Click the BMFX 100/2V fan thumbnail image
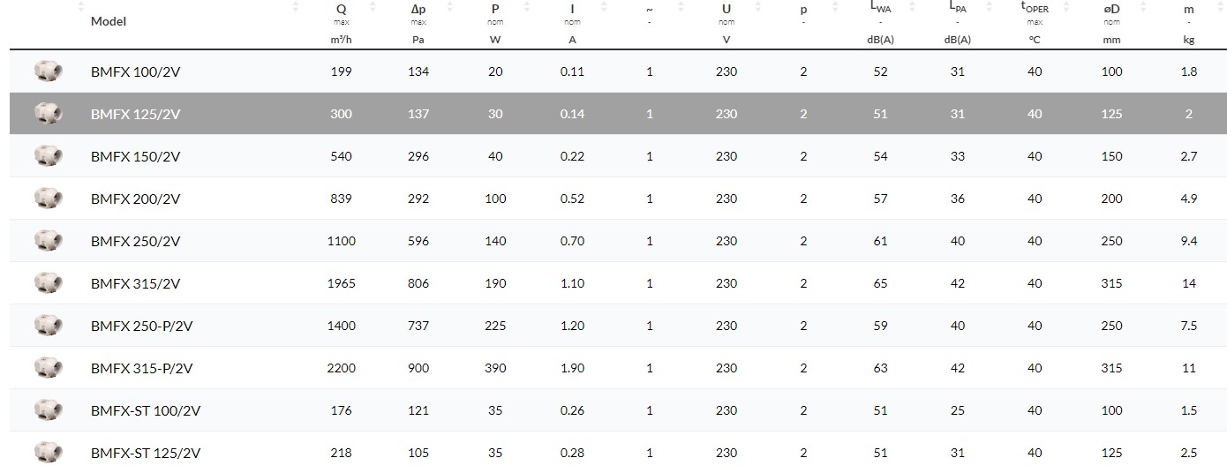 pyautogui.click(x=48, y=71)
